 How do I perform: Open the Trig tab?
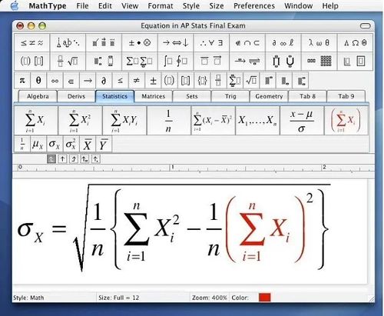[x=230, y=96]
